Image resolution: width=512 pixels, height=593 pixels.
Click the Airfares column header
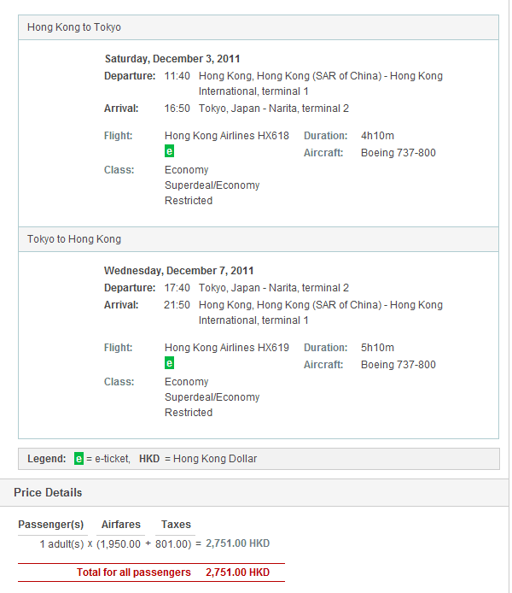coord(120,525)
